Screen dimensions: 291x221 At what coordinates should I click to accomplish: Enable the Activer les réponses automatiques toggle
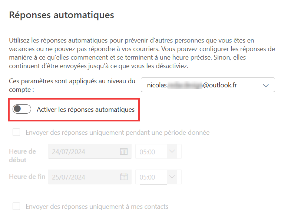pyautogui.click(x=22, y=109)
